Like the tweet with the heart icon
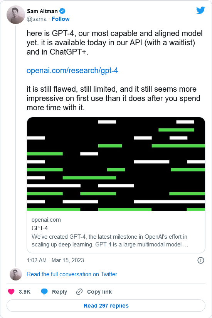 [x=11, y=292]
